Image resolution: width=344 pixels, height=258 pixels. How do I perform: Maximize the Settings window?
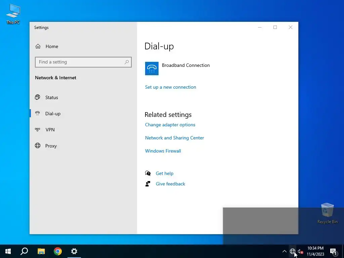275,27
